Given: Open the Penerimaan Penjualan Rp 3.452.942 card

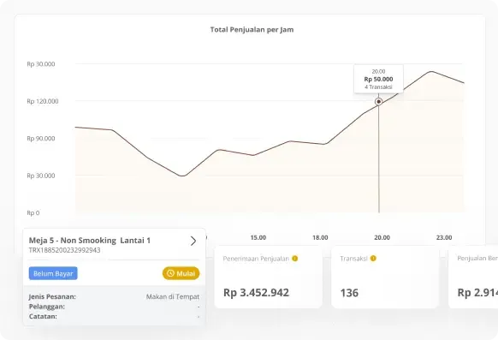Looking at the screenshot, I should point(269,277).
